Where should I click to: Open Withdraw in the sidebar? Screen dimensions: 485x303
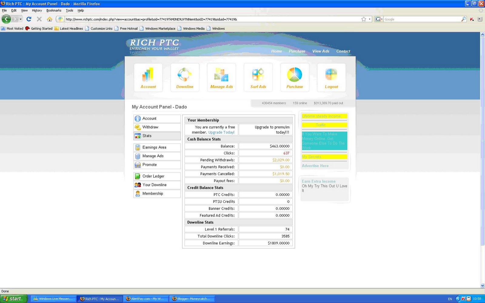click(x=157, y=127)
